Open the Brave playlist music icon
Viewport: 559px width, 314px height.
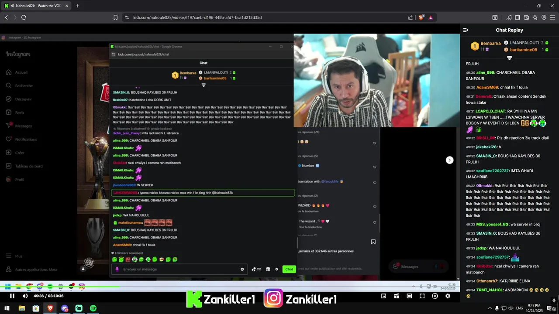[509, 17]
